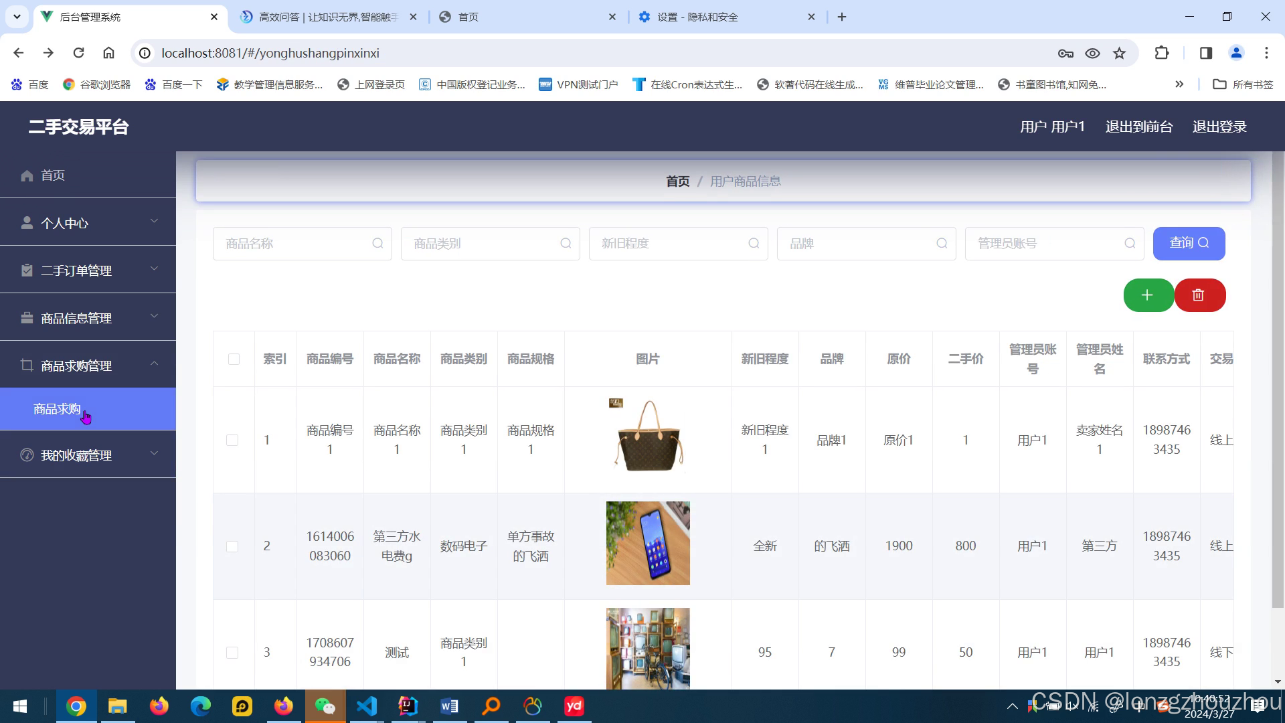Check the checkbox for row 1
Screen dimensions: 1285x723
[x=232, y=440]
